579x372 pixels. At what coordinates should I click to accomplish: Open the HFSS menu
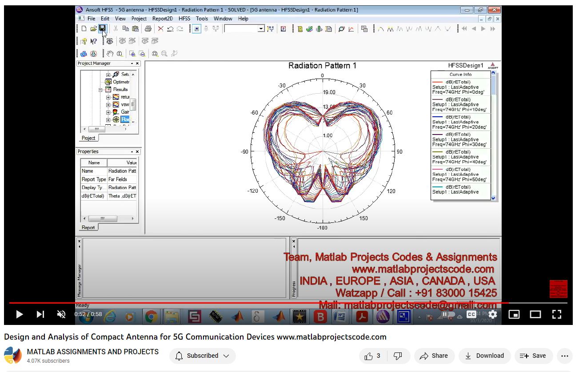click(184, 19)
